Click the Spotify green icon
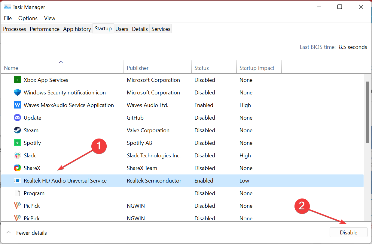The height and width of the screenshot is (244, 372). point(17,143)
